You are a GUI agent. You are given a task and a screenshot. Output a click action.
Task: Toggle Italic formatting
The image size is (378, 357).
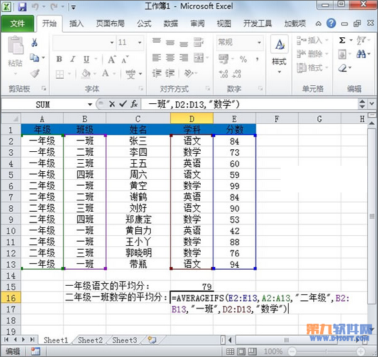73,59
